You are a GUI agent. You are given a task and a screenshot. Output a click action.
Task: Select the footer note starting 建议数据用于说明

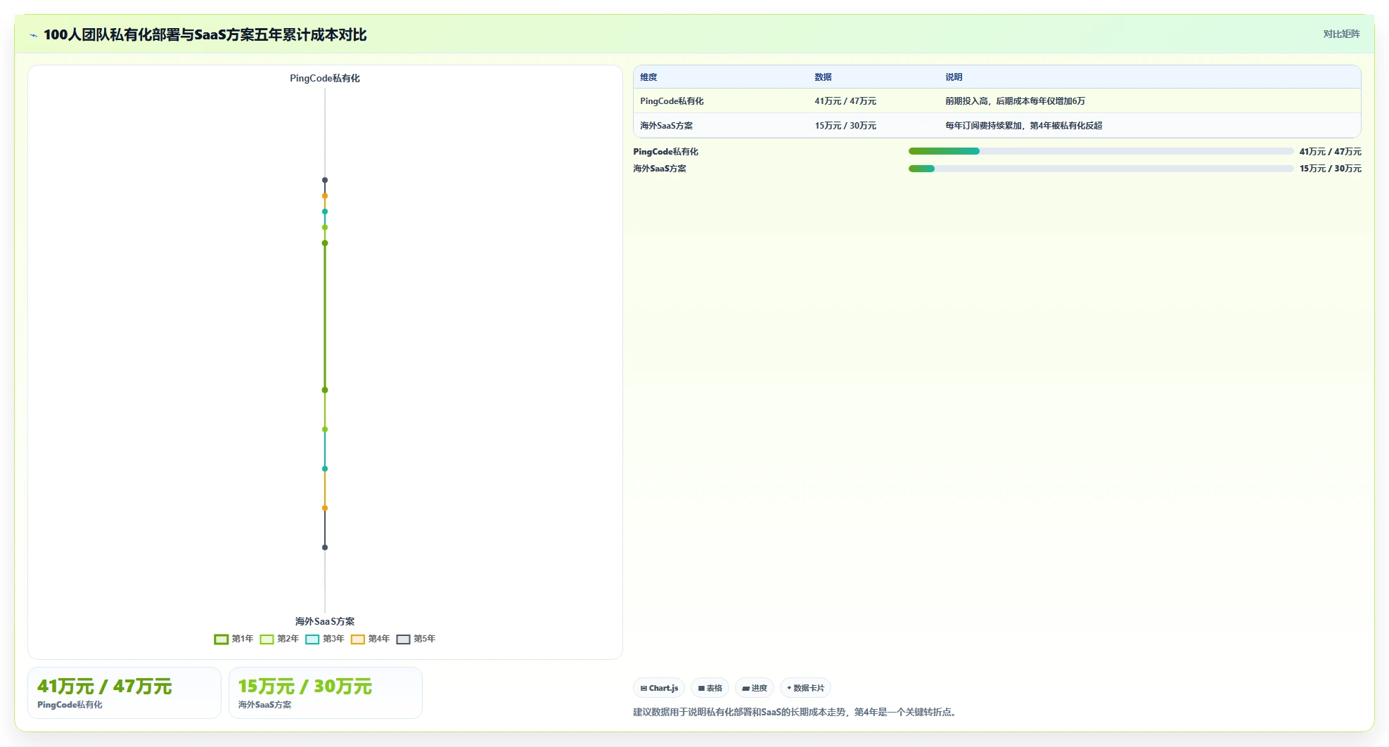pyautogui.click(x=795, y=712)
